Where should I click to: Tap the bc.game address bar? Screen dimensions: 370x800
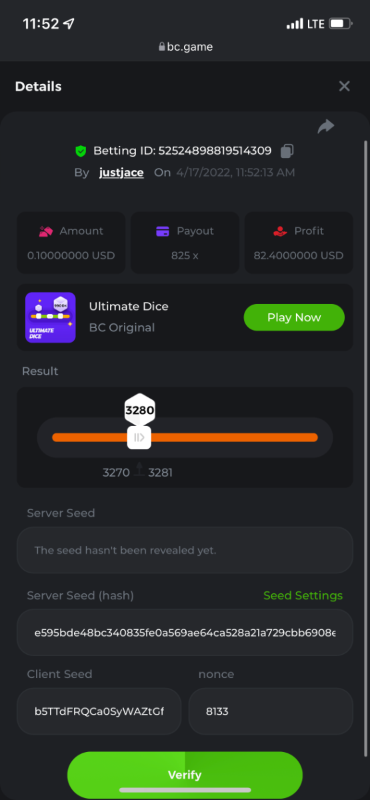tap(185, 47)
